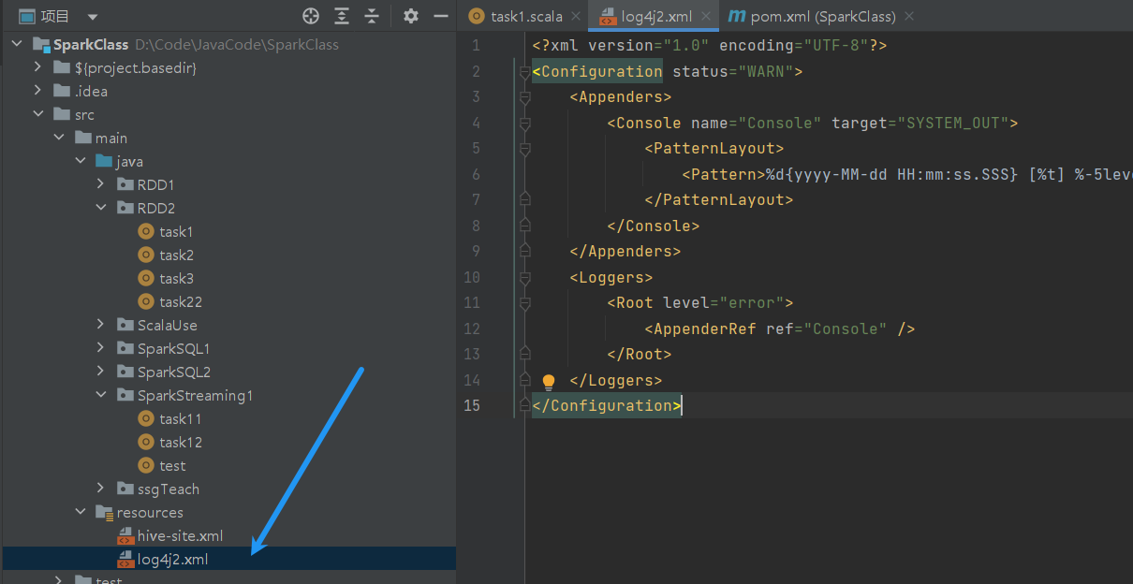Click the Collapse All icon in project toolbar
The height and width of the screenshot is (584, 1133).
[x=372, y=16]
